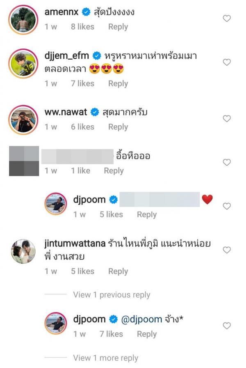Open amennx profile picture
Screen dimensions: 246x368
[23, 20]
